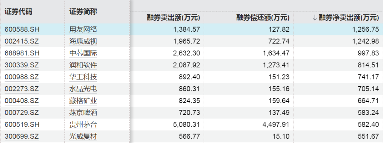Select the value 5,080.31 for 贵州茅台

tap(187, 125)
